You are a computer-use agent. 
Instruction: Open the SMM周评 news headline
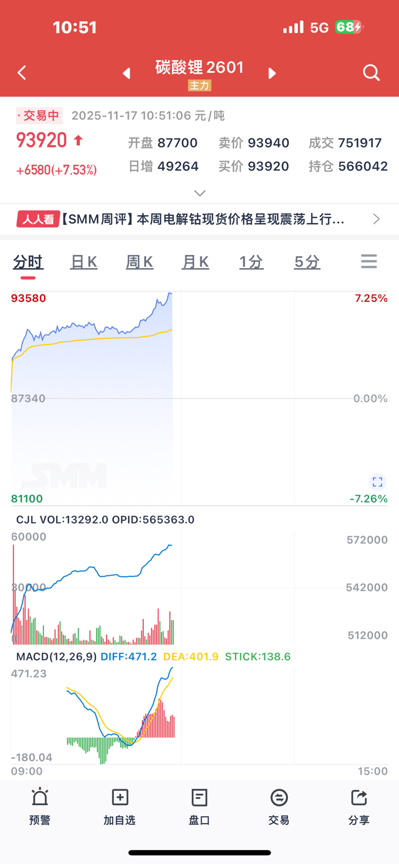tap(203, 219)
